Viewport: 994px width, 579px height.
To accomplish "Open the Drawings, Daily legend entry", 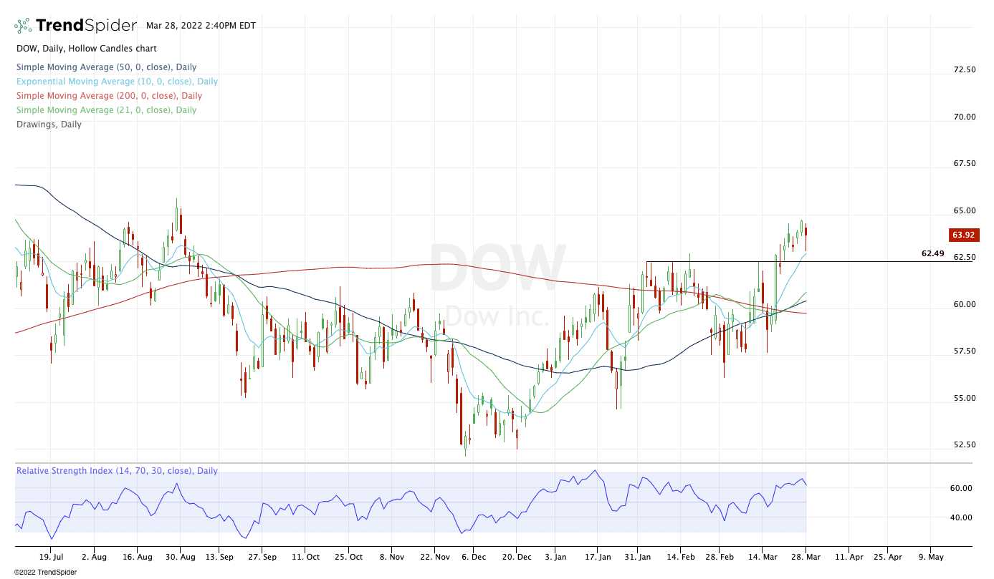I will point(49,125).
